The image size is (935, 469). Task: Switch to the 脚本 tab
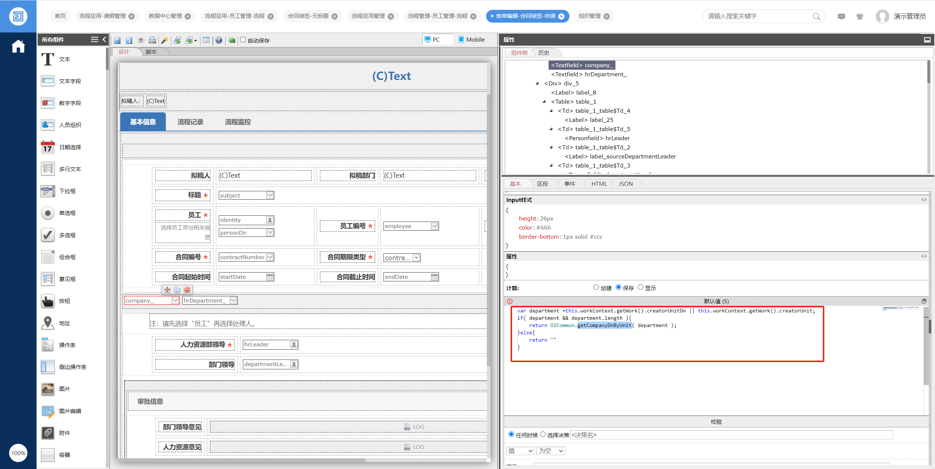151,52
